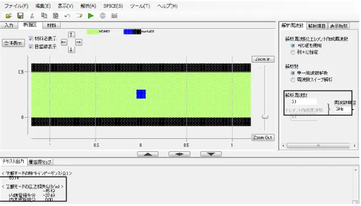Viewport: 361px width, 206px height.
Task: Pan view up with up-arrow button
Action: (x=71, y=35)
